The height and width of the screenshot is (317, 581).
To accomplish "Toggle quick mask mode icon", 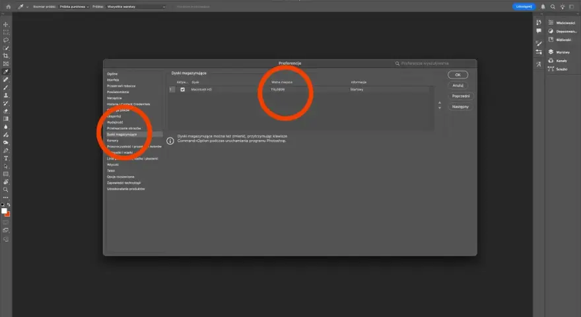I will (x=5, y=222).
